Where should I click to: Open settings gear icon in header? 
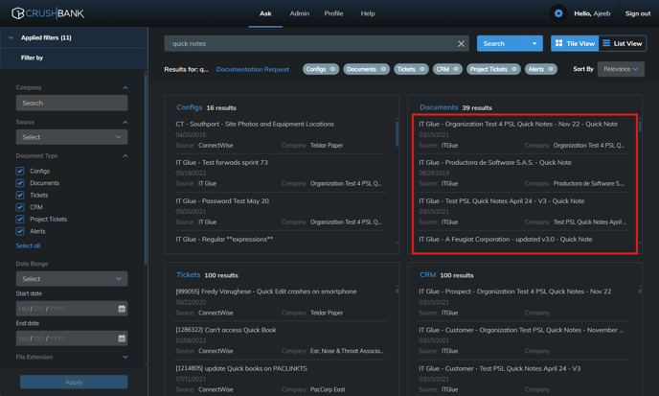pyautogui.click(x=558, y=13)
